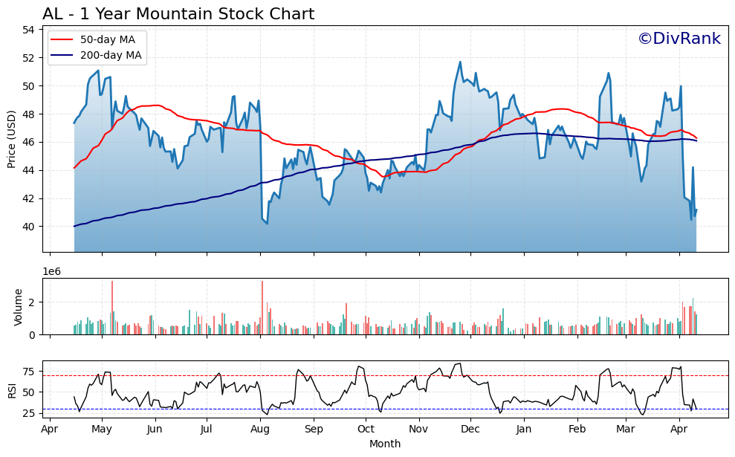Click the red 50-day MA legend line sample
Image resolution: width=735 pixels, height=457 pixels.
click(x=62, y=39)
